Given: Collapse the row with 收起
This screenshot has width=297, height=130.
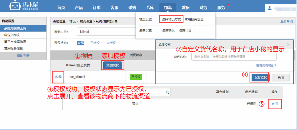Looking at the screenshot, I should (58, 77).
